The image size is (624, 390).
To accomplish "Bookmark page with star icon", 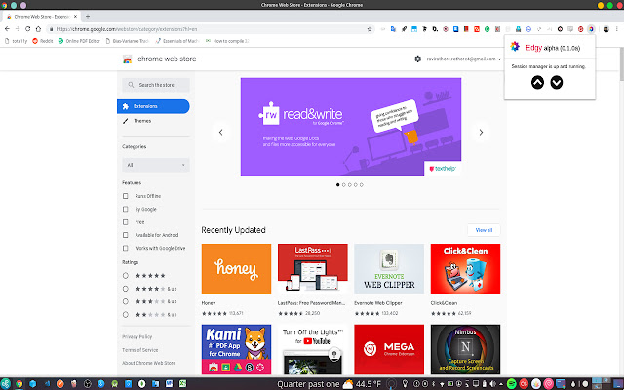I will click(x=370, y=29).
